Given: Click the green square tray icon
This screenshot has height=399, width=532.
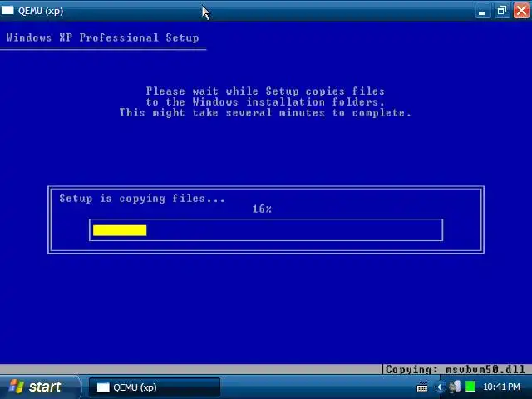Looking at the screenshot, I should coord(470,387).
